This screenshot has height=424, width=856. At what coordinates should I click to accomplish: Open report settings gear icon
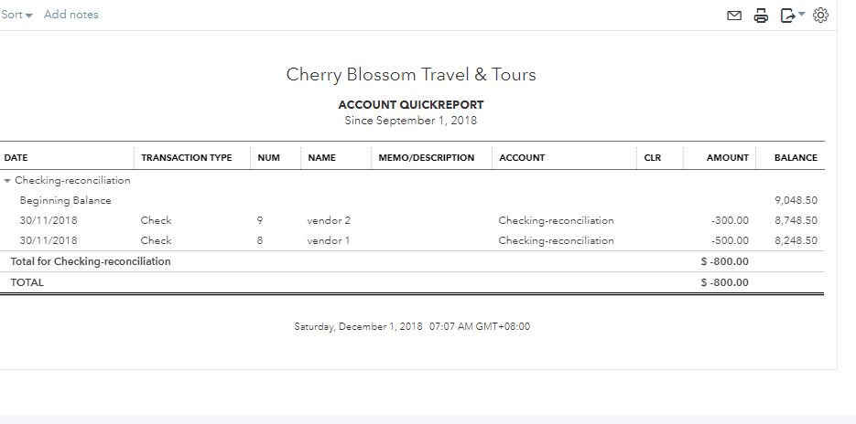pyautogui.click(x=820, y=16)
